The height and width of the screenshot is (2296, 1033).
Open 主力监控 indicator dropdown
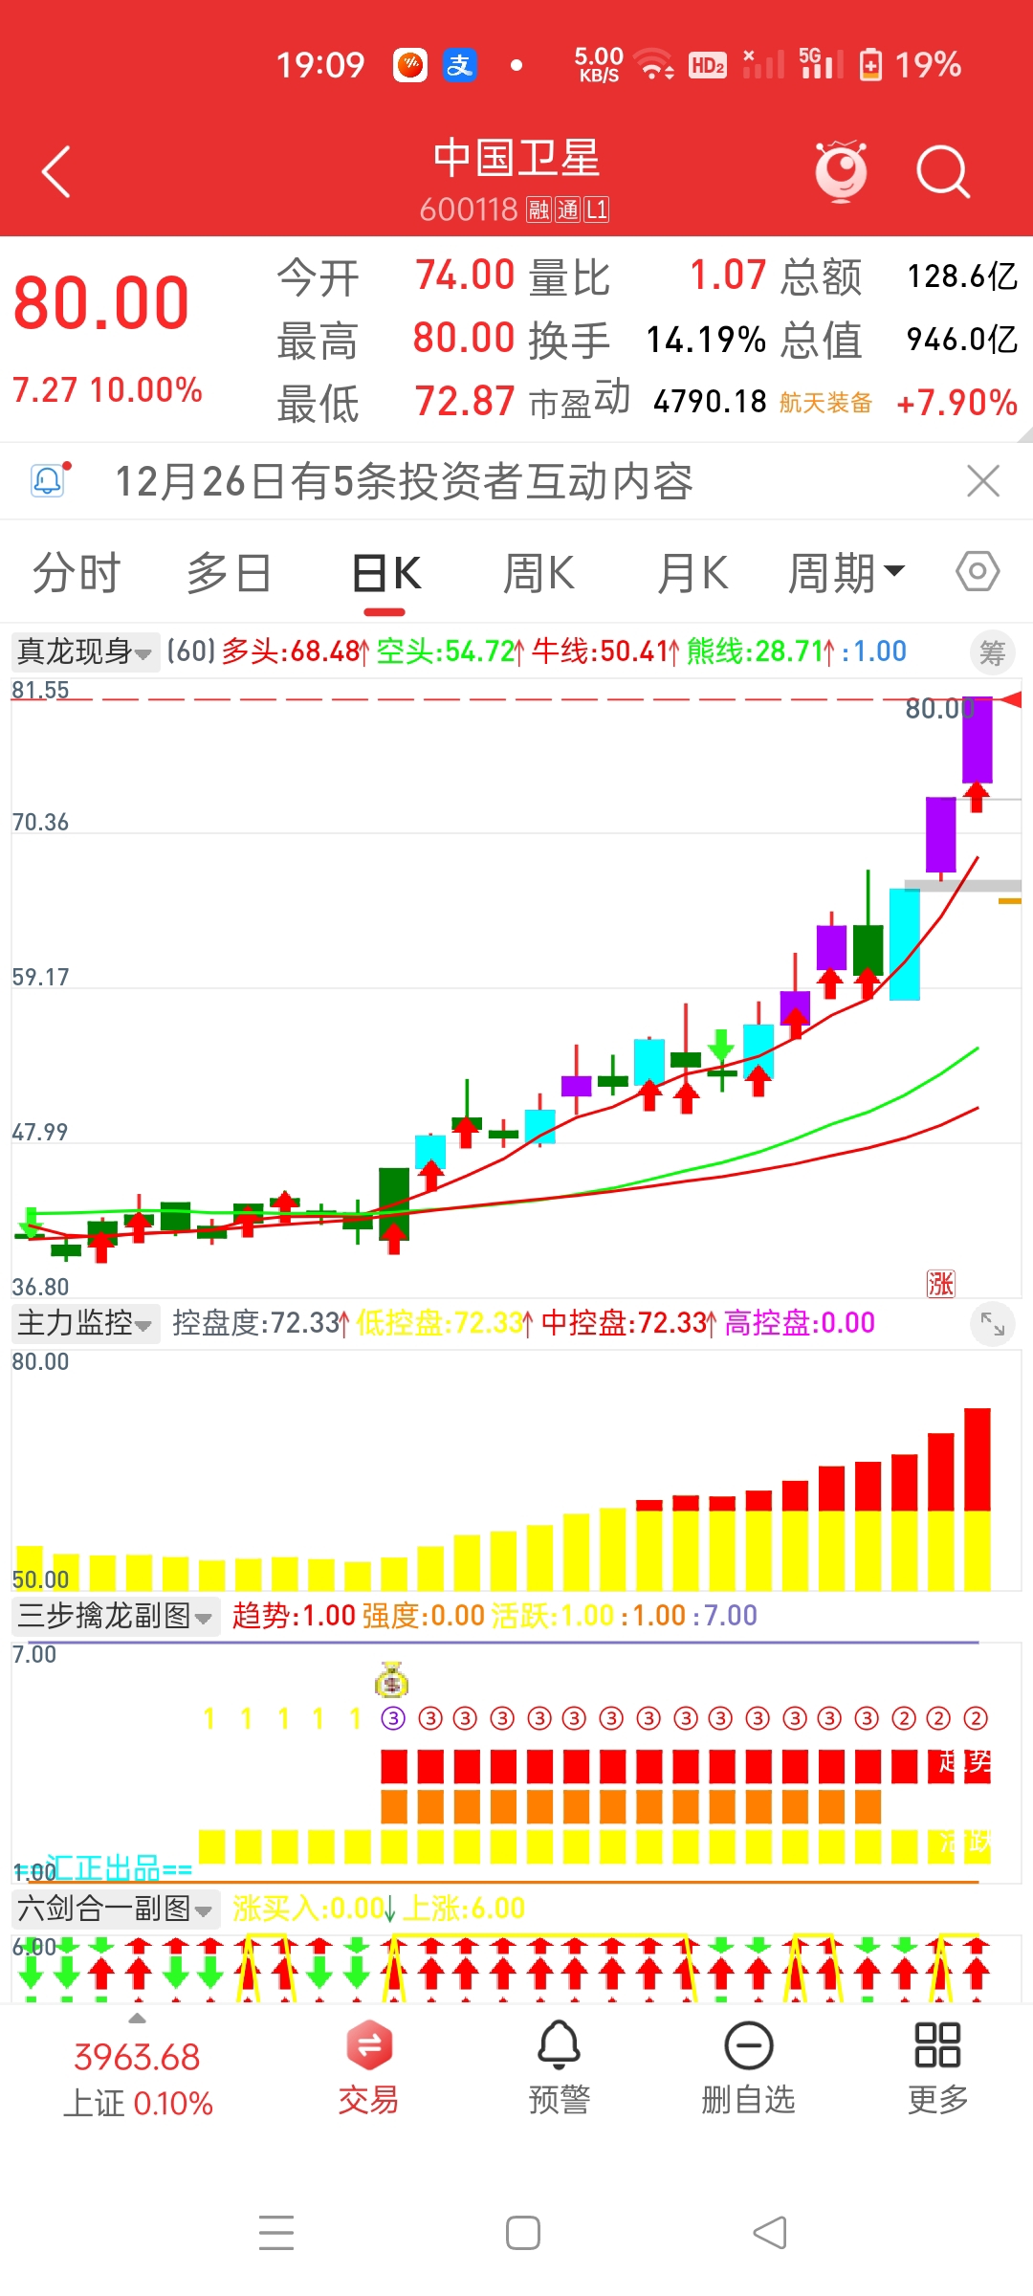click(x=84, y=1323)
